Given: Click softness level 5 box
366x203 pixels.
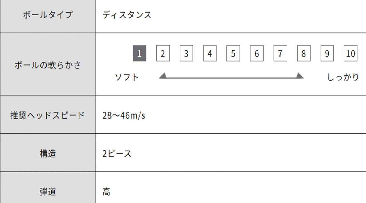Looking at the screenshot, I should 233,54.
